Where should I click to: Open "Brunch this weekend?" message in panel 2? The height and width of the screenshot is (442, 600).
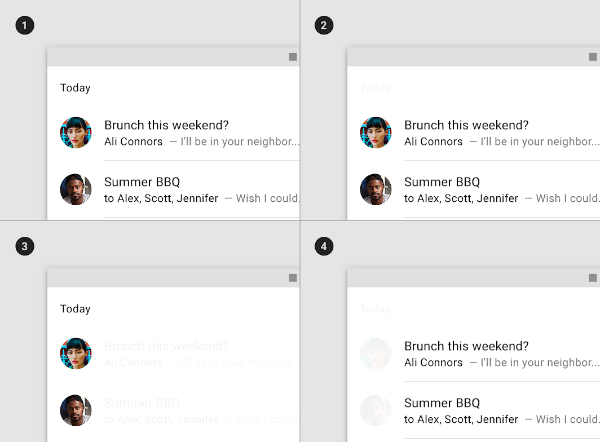[x=466, y=125]
